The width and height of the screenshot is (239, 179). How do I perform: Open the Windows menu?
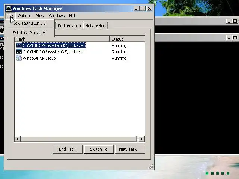(57, 16)
